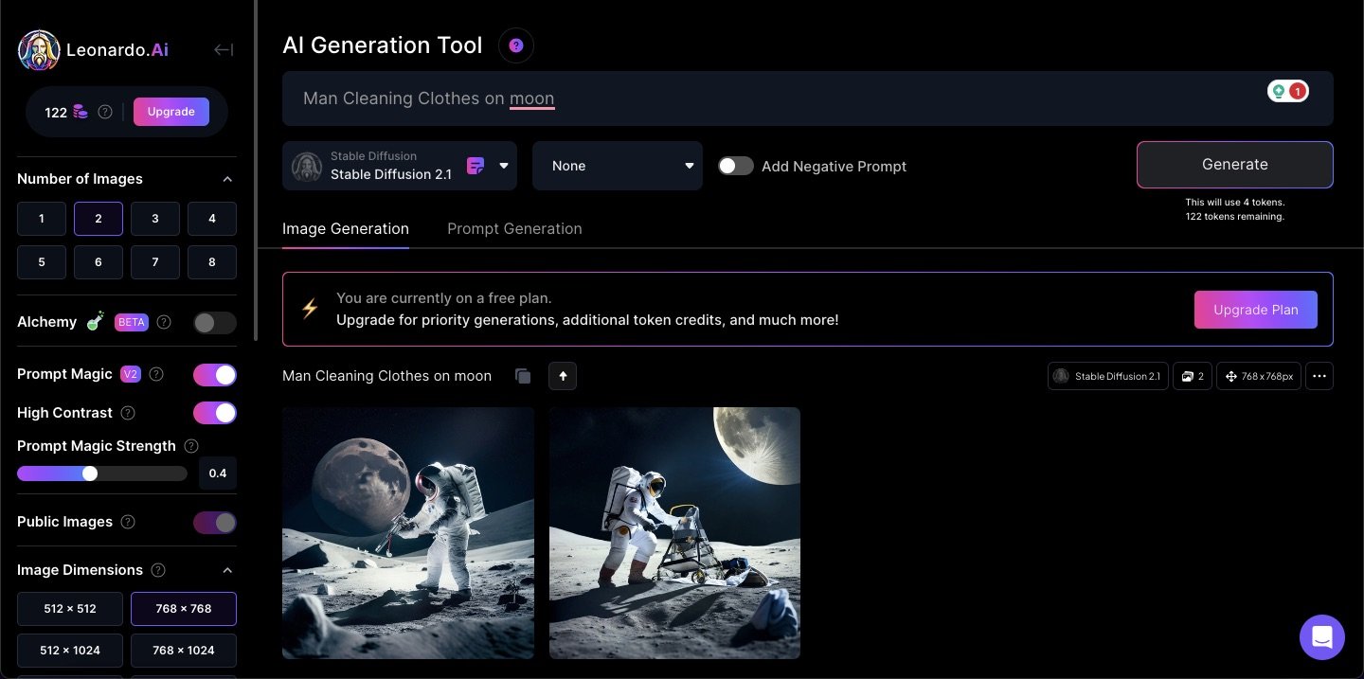Enable the Add Negative Prompt switch
This screenshot has width=1364, height=679.
click(x=736, y=166)
